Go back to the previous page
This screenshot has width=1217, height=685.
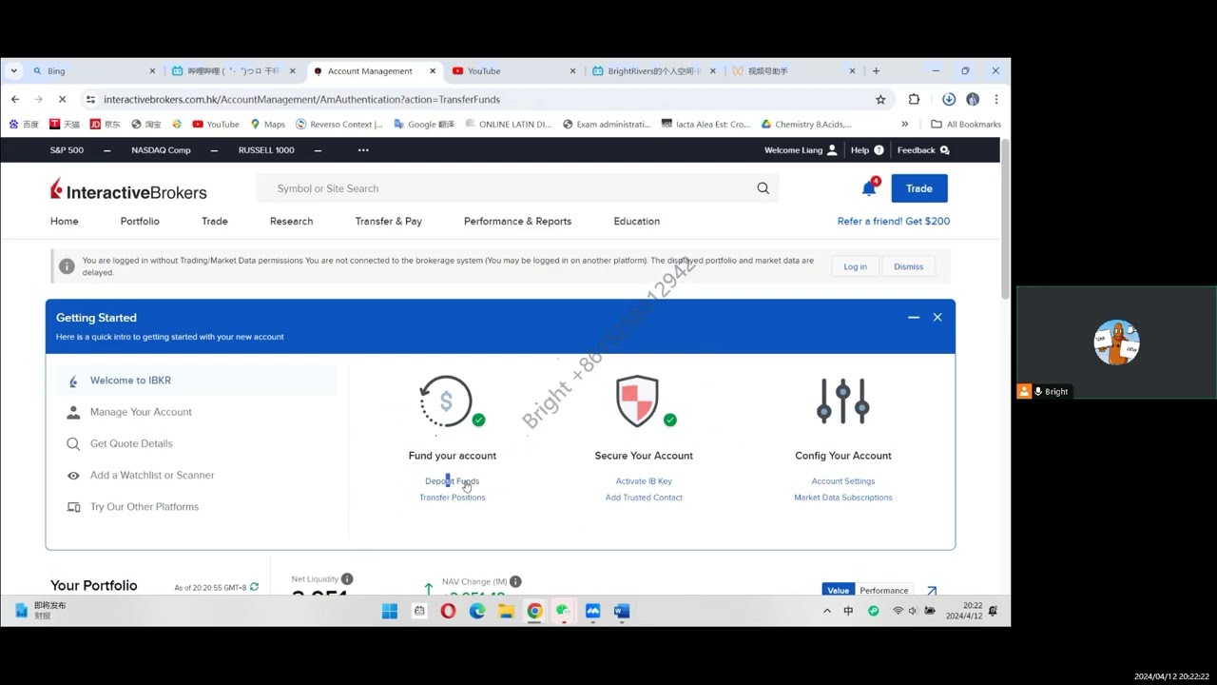coord(15,99)
